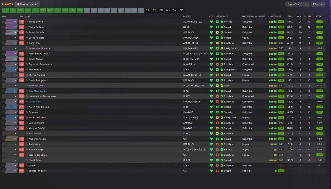This screenshot has width=331, height=189.
Task: Select the GK position slot
Action: point(5,10)
